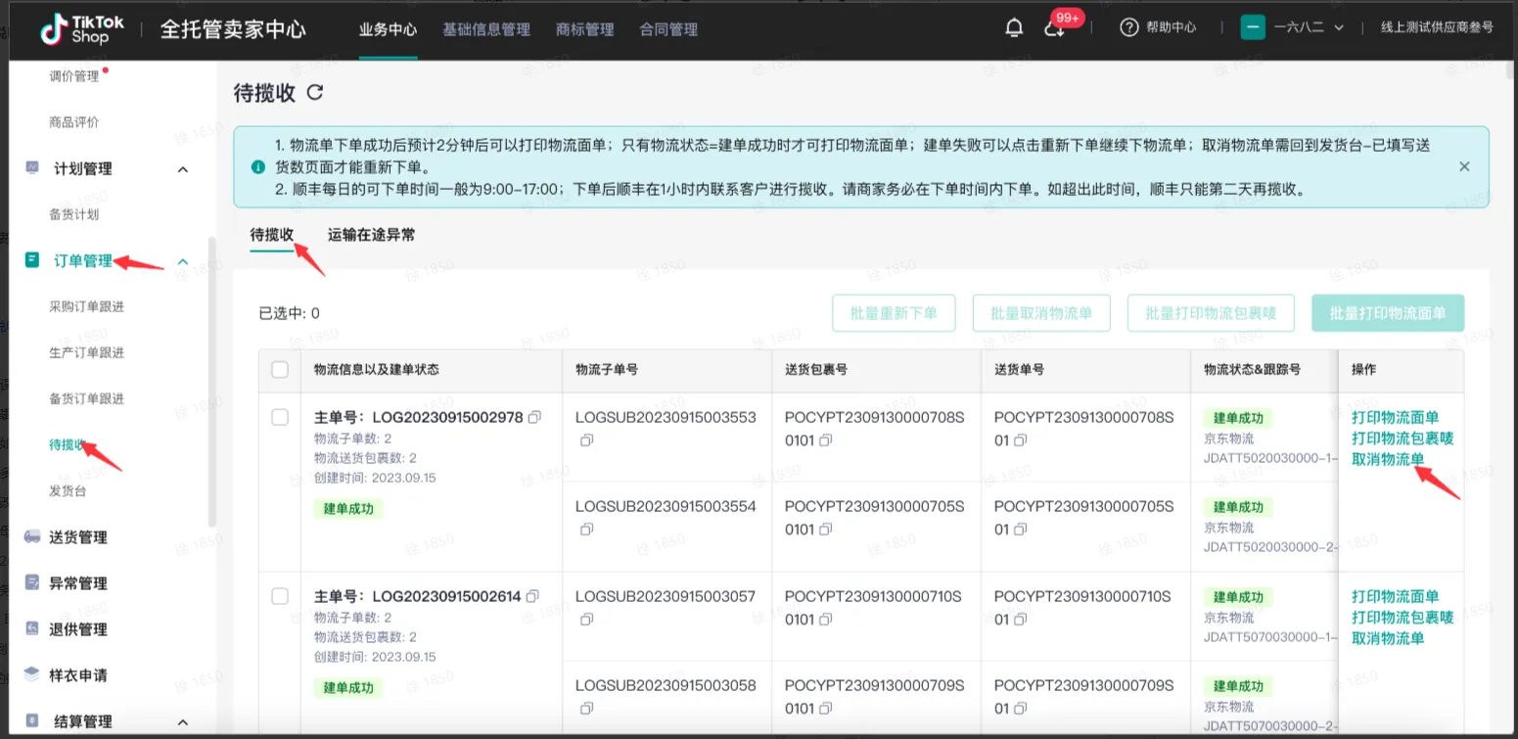This screenshot has width=1518, height=739.
Task: Click the 送货管理 truck icon
Action: click(32, 536)
